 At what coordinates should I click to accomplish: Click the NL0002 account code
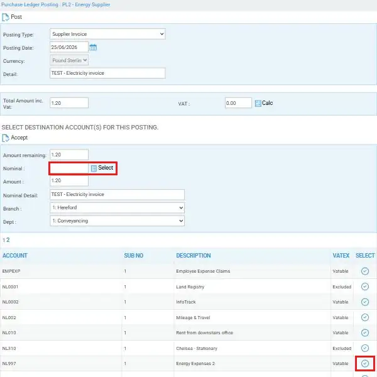pos(10,302)
